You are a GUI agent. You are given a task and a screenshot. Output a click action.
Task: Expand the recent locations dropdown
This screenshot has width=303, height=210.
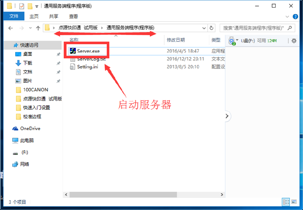30,28
